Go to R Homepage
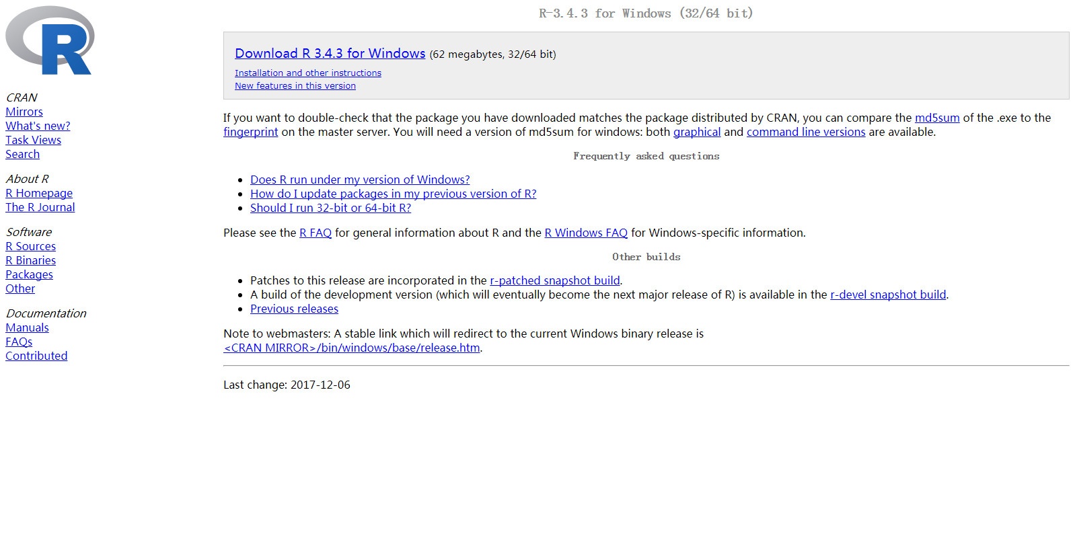Viewport: 1075px width, 544px height. click(x=39, y=193)
